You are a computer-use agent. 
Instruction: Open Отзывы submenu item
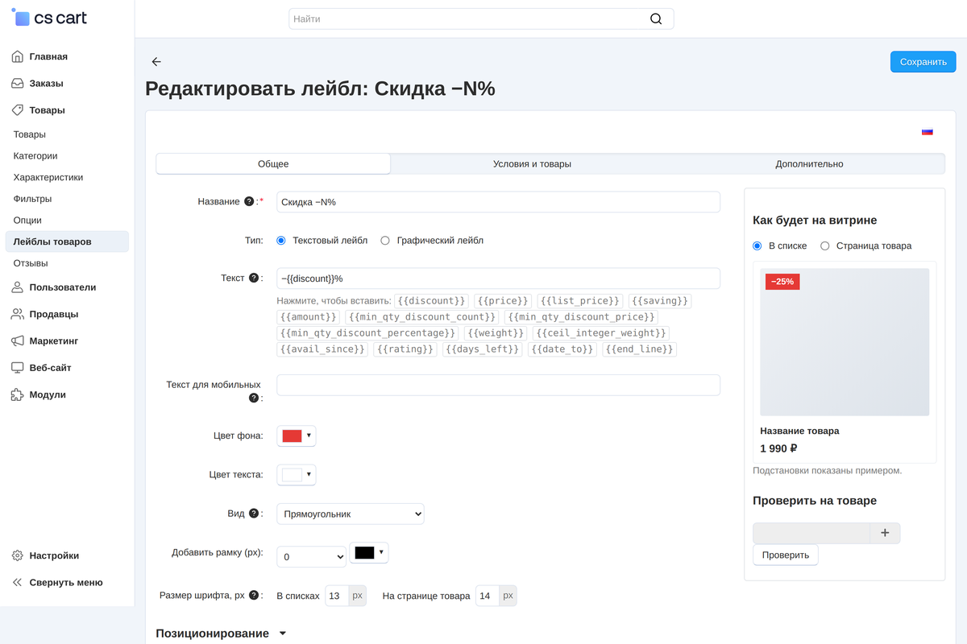point(31,263)
